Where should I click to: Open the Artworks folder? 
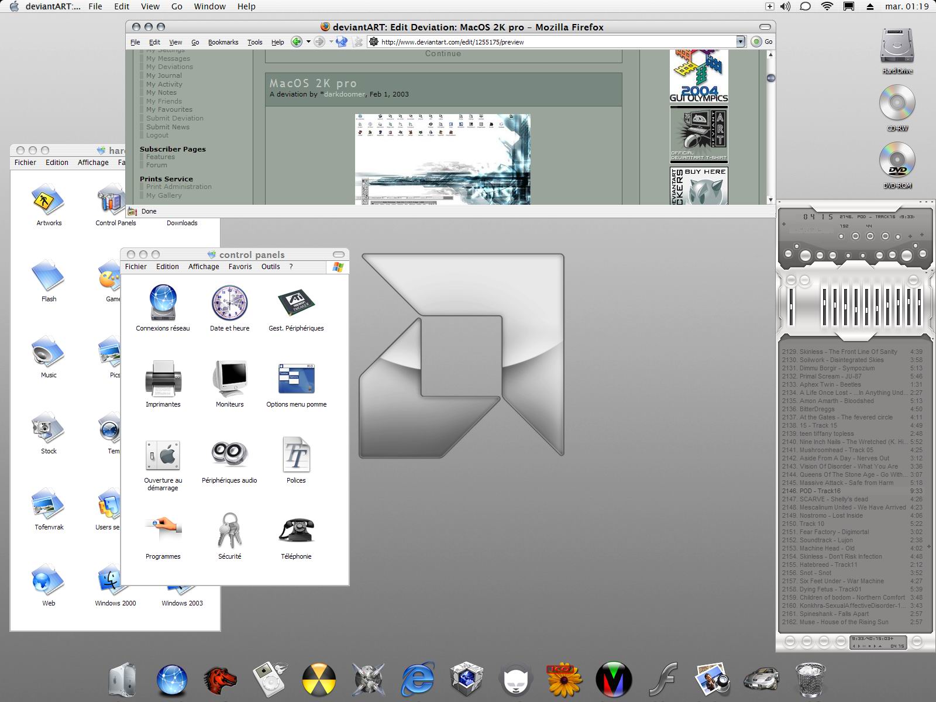pyautogui.click(x=49, y=200)
